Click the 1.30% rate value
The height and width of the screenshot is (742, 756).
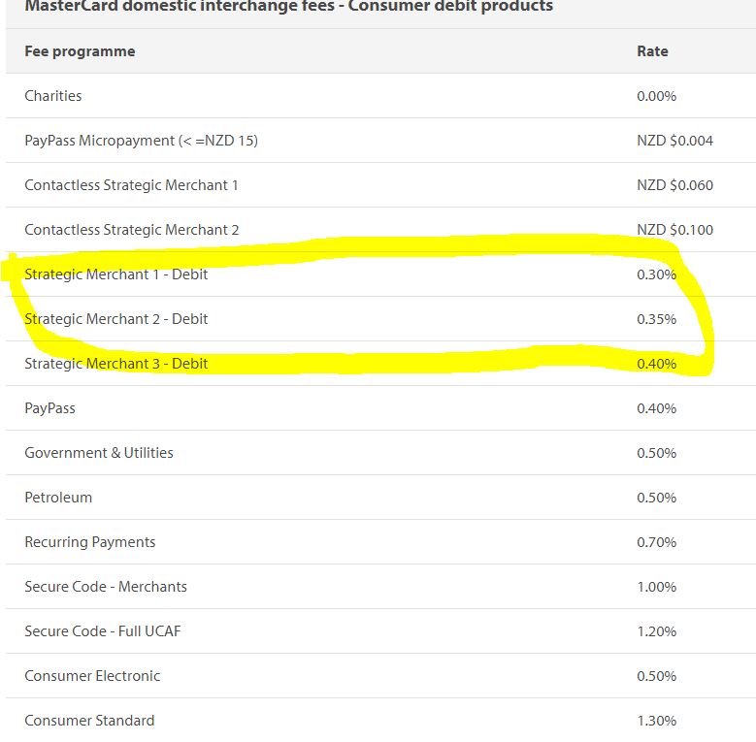click(656, 721)
